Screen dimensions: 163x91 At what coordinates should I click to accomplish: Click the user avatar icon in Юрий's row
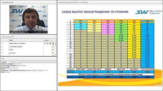53,50
